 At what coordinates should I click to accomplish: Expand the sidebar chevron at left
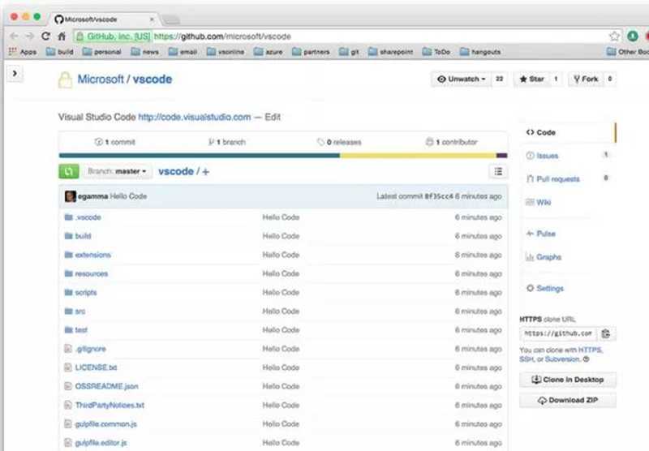15,74
